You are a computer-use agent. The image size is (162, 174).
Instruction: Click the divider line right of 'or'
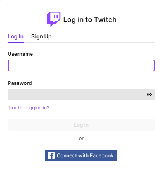click(120, 138)
